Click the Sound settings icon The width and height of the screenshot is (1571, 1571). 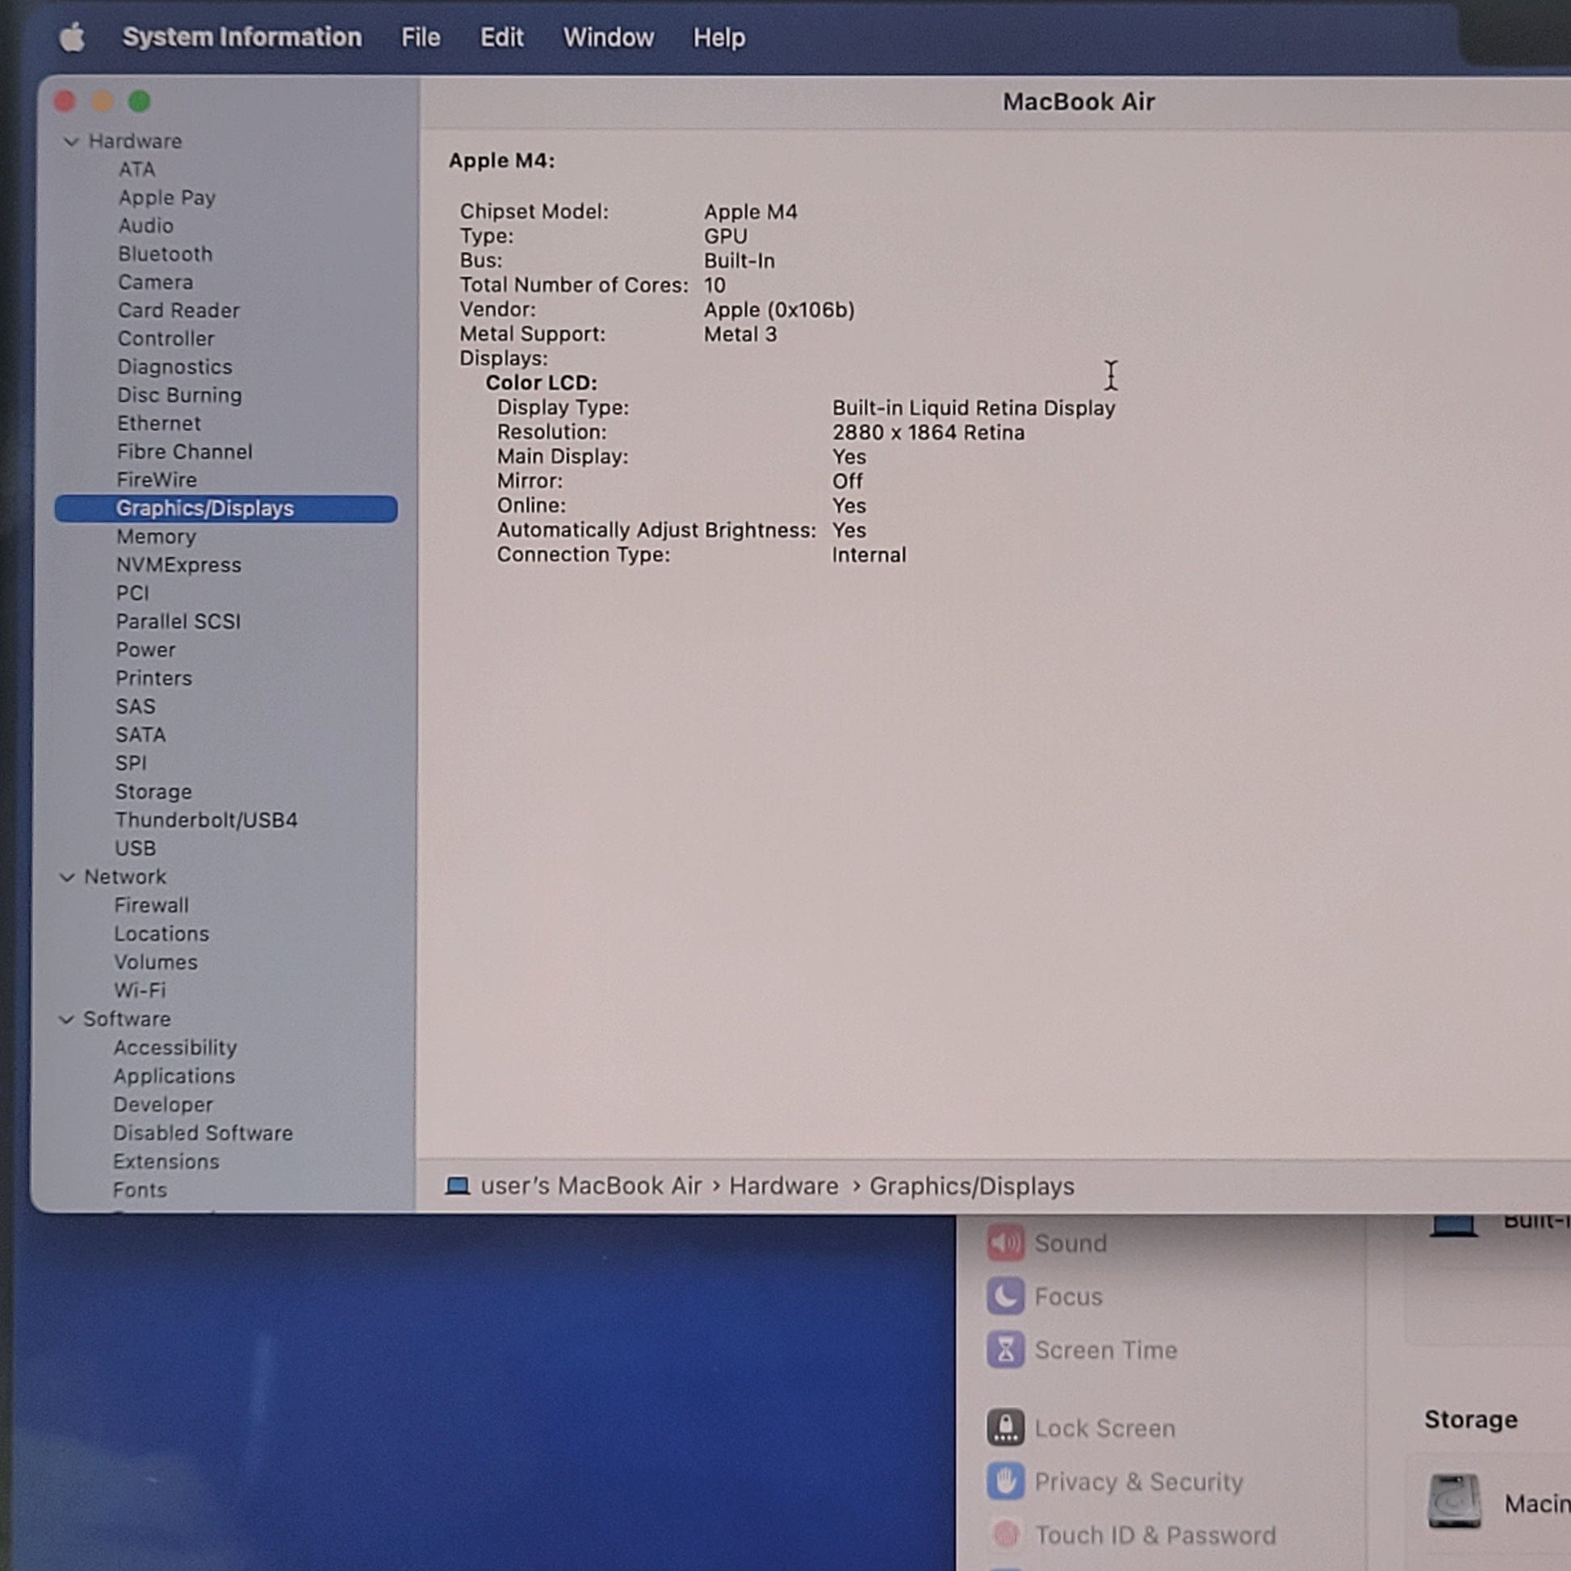click(1005, 1242)
